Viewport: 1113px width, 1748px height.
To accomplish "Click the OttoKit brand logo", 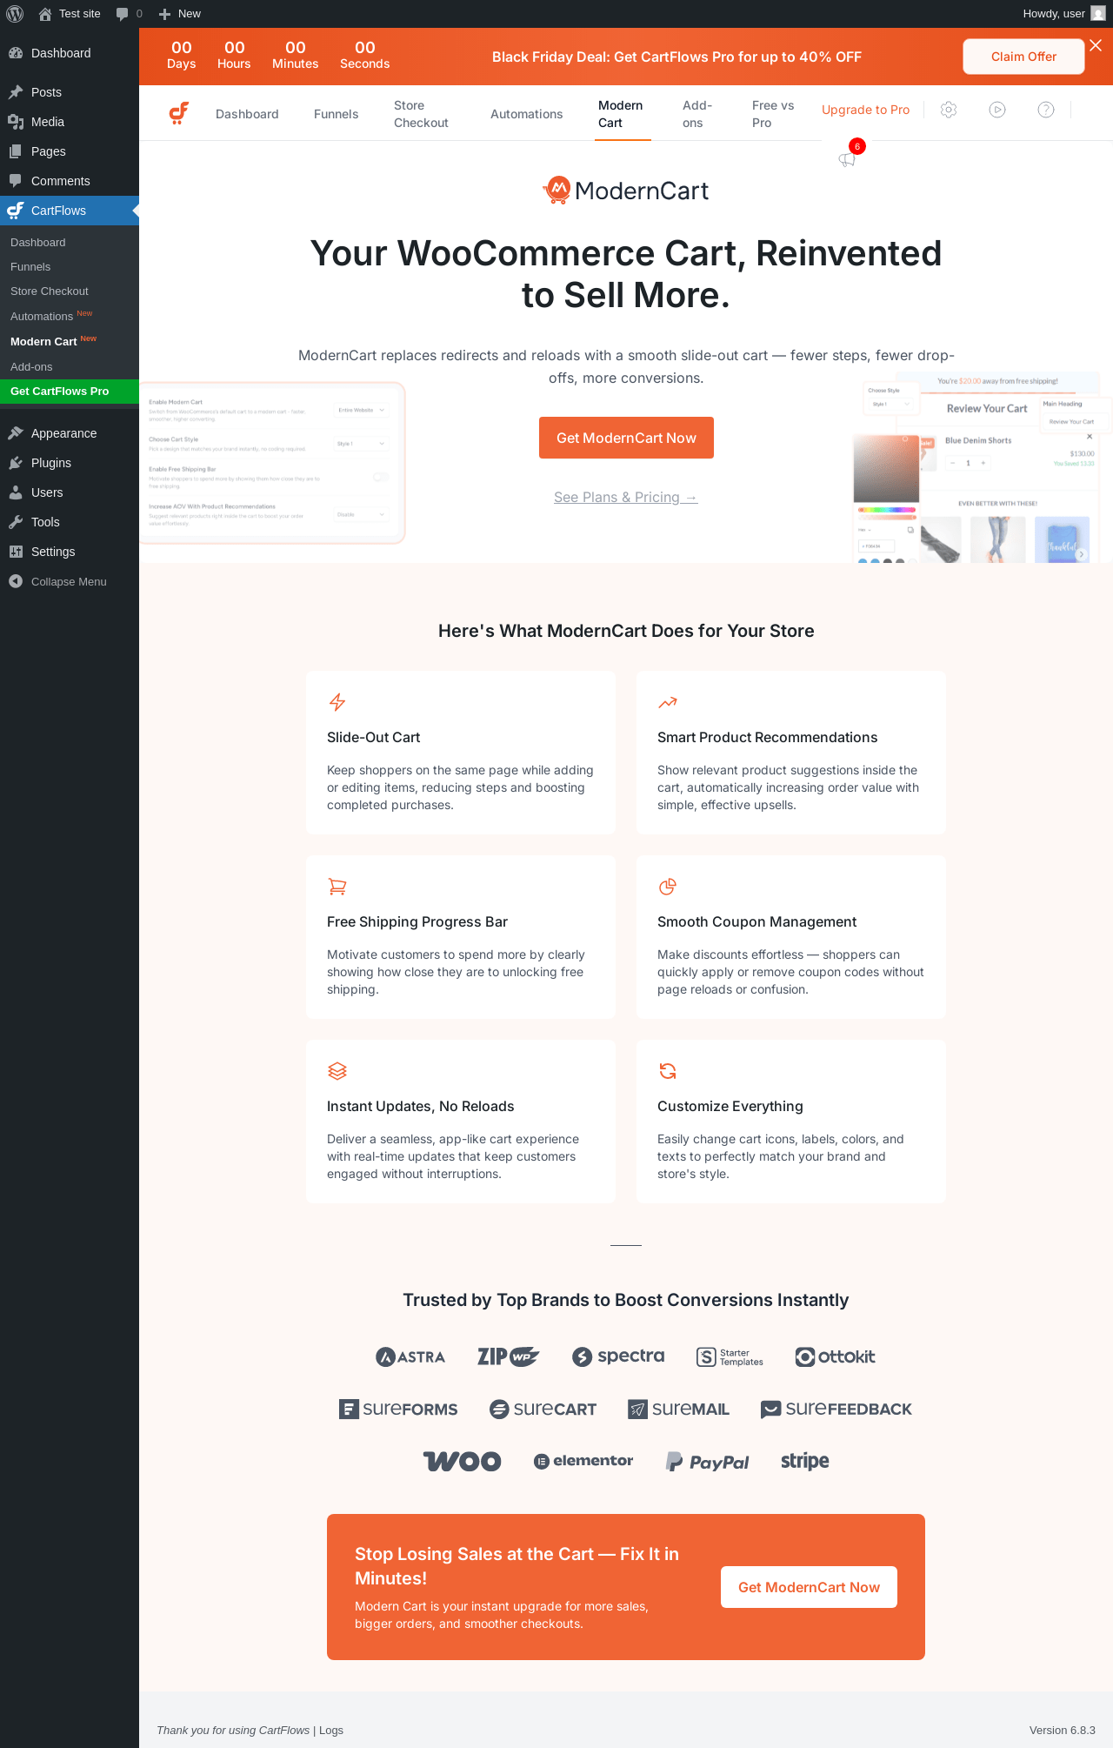I will pyautogui.click(x=836, y=1356).
